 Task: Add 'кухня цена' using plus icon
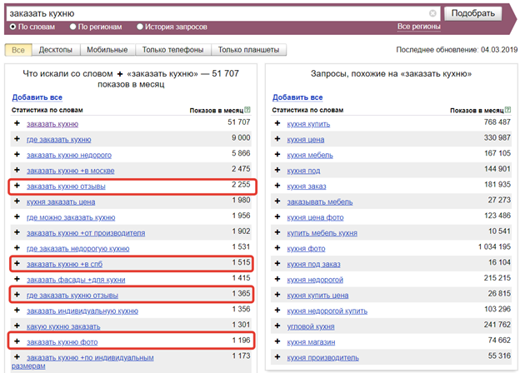coord(277,139)
